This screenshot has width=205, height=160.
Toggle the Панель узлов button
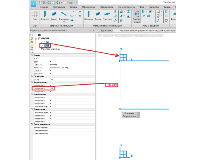pos(136,17)
